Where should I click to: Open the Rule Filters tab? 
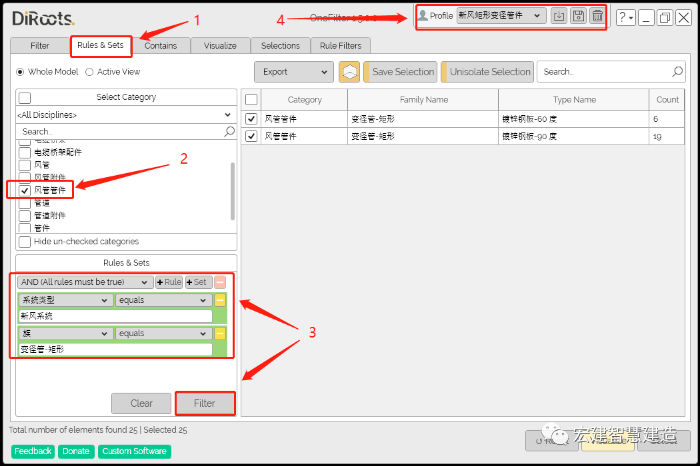click(341, 45)
